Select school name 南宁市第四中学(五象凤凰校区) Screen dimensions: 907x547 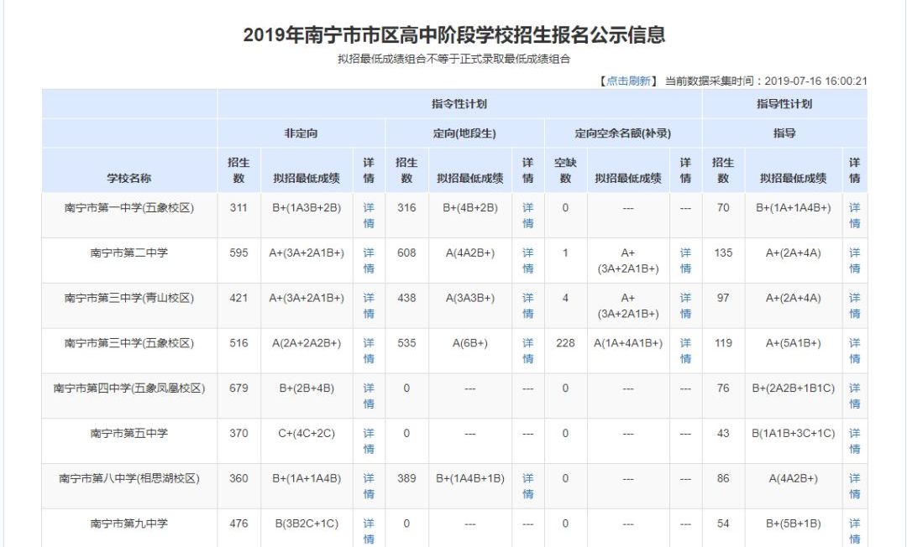[129, 388]
